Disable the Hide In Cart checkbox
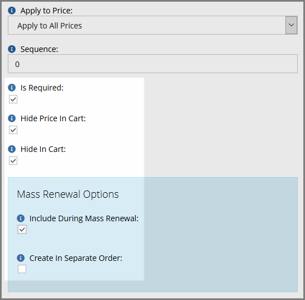Screen dimensions: 305x300 [x=13, y=161]
